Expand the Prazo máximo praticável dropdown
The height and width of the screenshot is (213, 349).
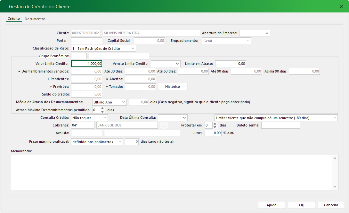click(x=119, y=142)
